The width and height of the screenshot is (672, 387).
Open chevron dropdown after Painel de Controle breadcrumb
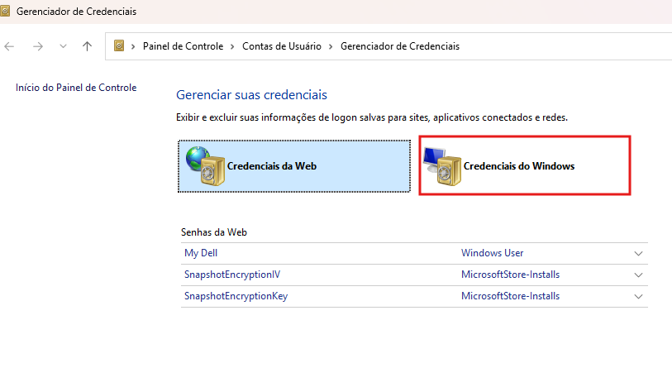(233, 46)
